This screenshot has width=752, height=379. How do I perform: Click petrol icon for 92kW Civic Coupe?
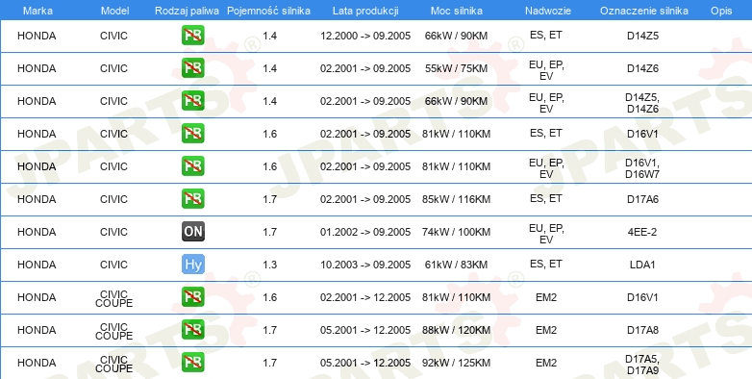192,363
